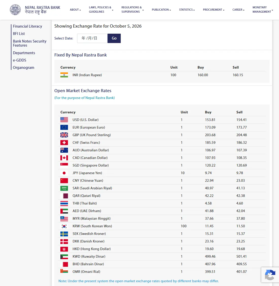279x286 pixels.
Task: Expand the Regulations & Supervisions menu
Action: (x=133, y=9)
